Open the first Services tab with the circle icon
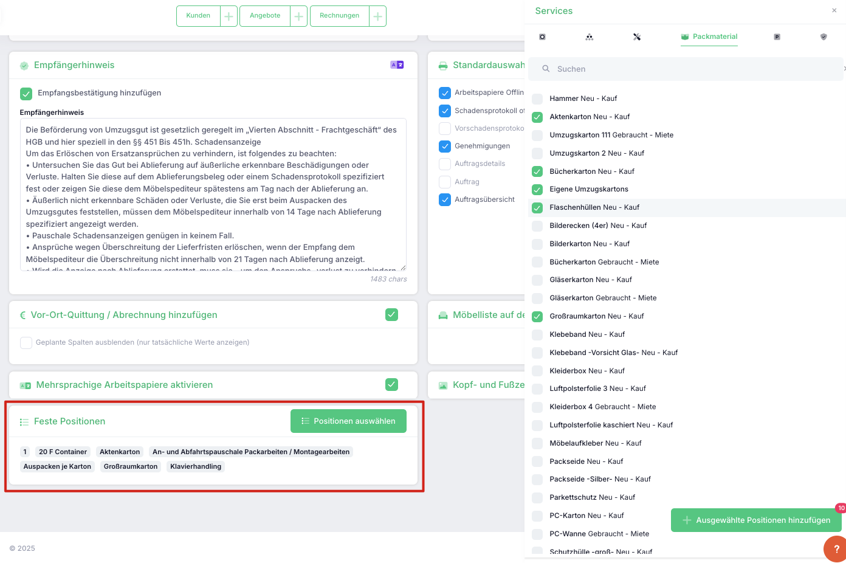Image resolution: width=846 pixels, height=563 pixels. (x=542, y=37)
